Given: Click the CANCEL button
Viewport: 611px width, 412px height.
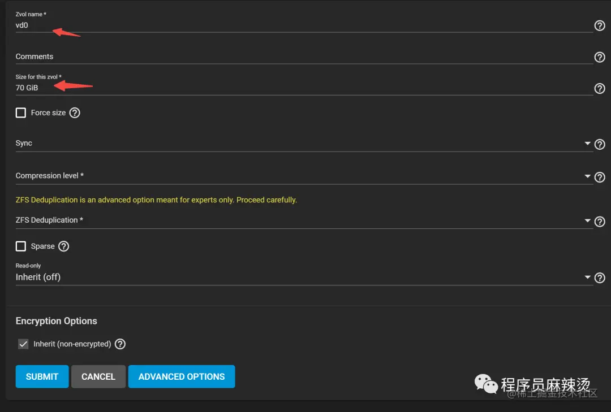Looking at the screenshot, I should (x=98, y=376).
